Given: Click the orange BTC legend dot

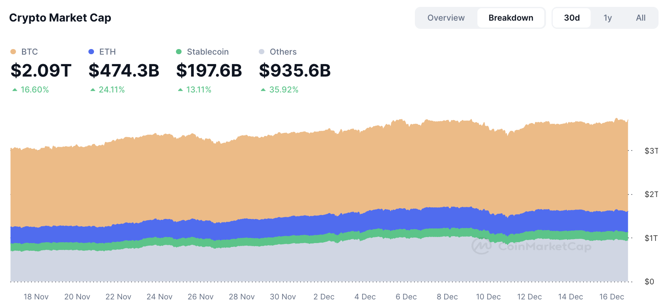Looking at the screenshot, I should (x=13, y=52).
